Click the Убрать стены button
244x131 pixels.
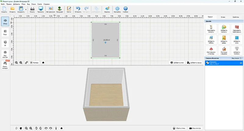179,128
